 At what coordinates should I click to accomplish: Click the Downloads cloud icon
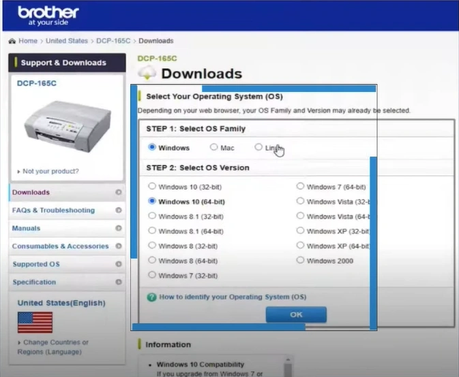[147, 73]
